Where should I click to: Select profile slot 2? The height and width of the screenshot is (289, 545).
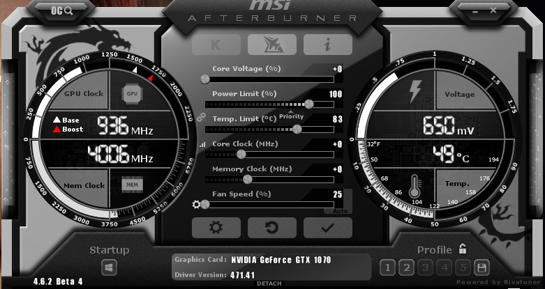tap(406, 267)
